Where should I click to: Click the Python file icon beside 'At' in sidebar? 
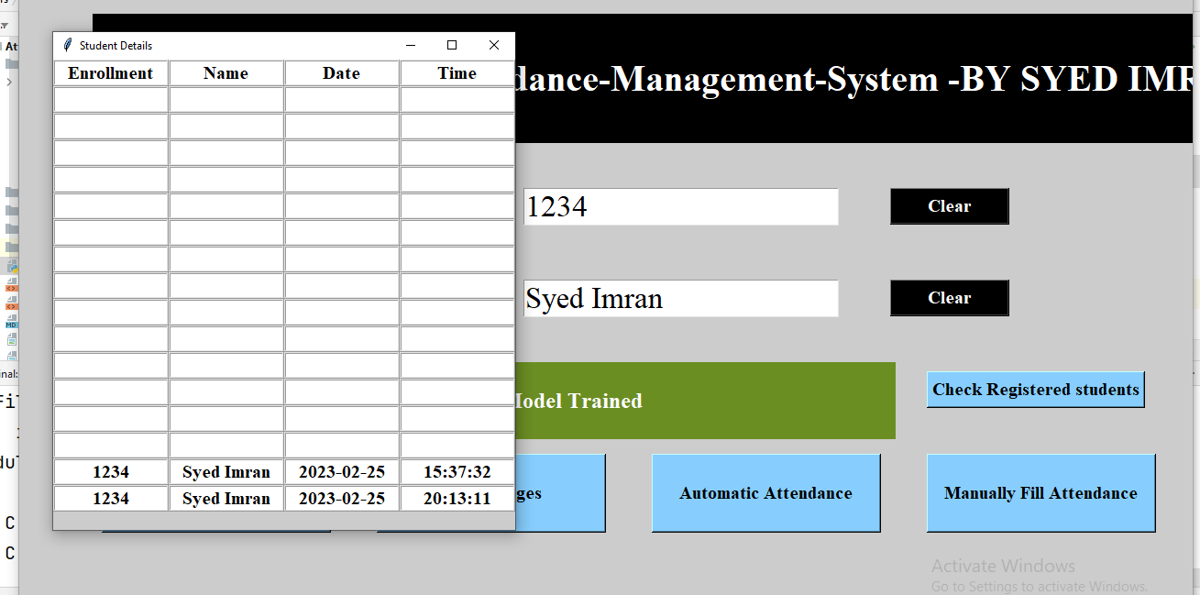4,46
